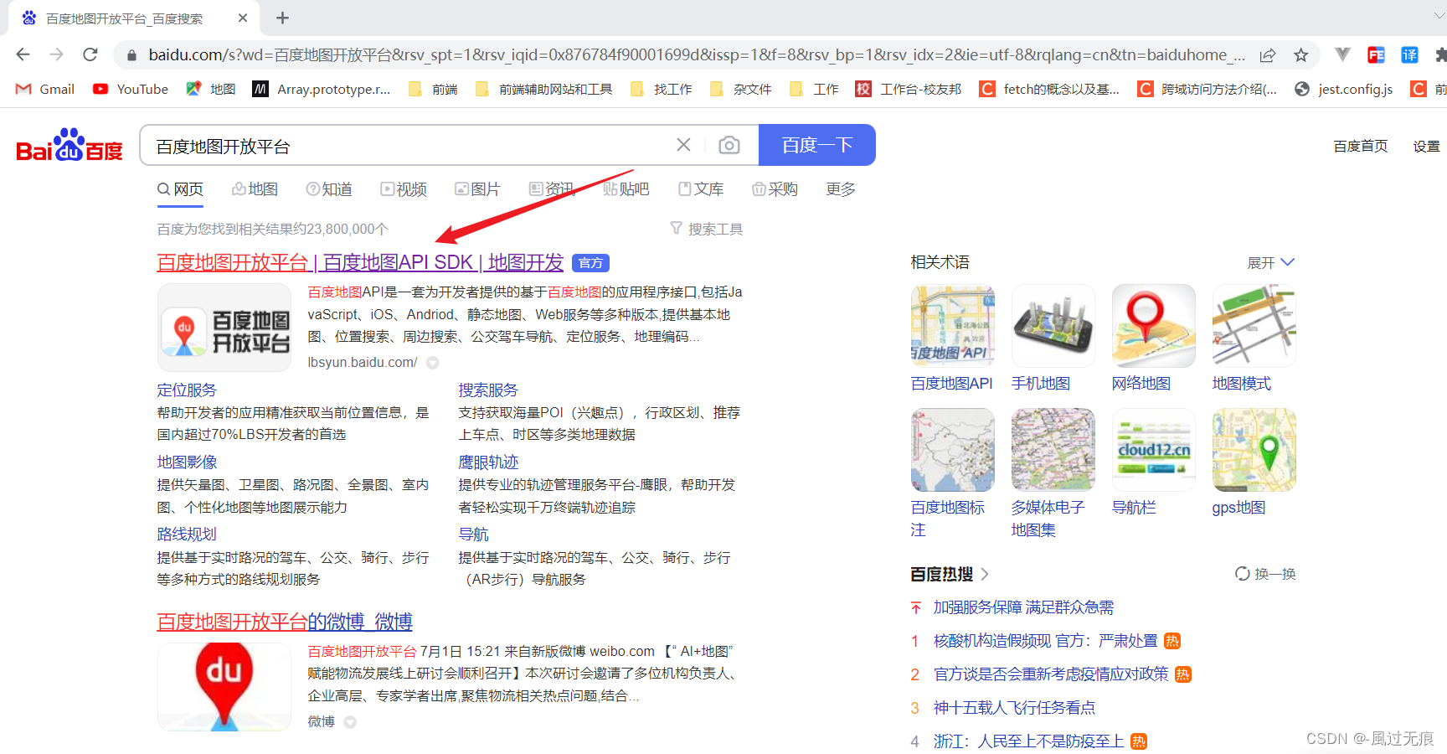Open the 找工作 bookmark folder
This screenshot has width=1447, height=754.
(662, 89)
